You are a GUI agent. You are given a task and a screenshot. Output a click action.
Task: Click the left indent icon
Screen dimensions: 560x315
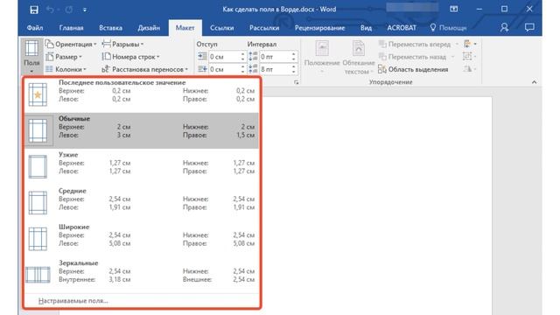[202, 56]
